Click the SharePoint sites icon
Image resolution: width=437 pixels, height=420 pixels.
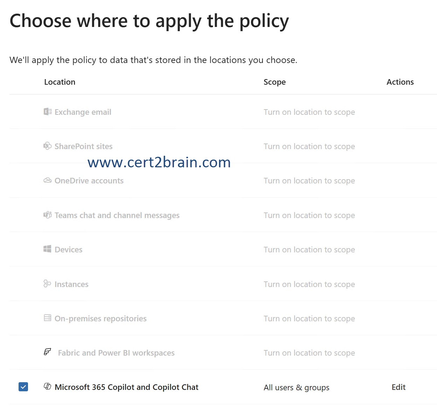click(48, 146)
